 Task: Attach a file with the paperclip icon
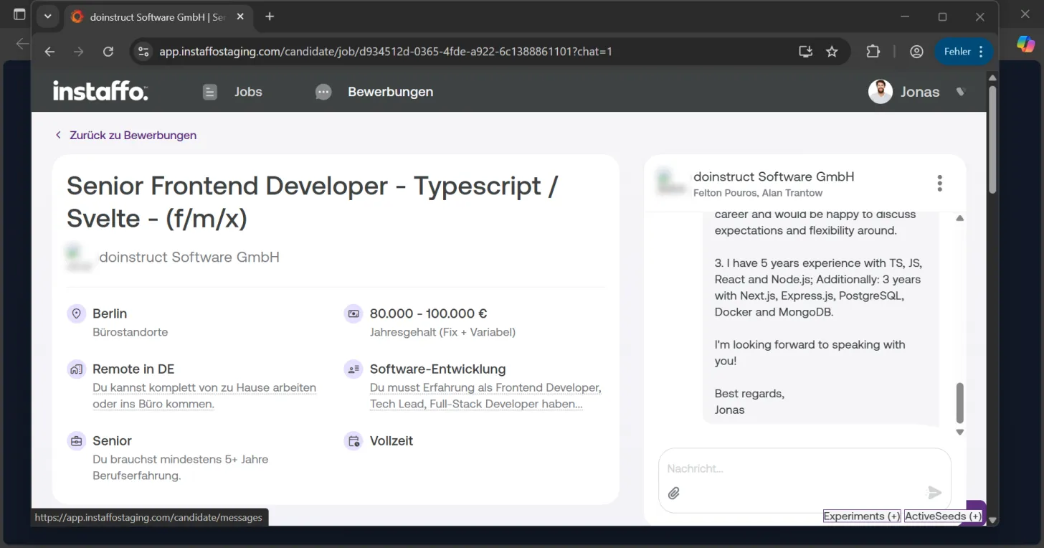[674, 493]
